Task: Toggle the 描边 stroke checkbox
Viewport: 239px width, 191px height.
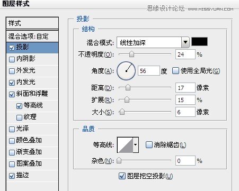Action: coord(12,176)
